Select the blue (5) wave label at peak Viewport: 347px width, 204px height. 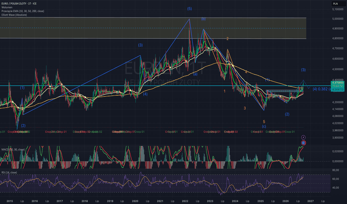[190, 9]
